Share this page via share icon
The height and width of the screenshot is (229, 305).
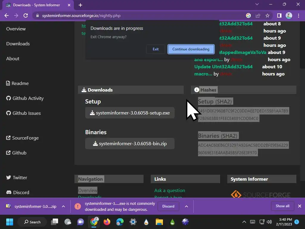[258, 16]
